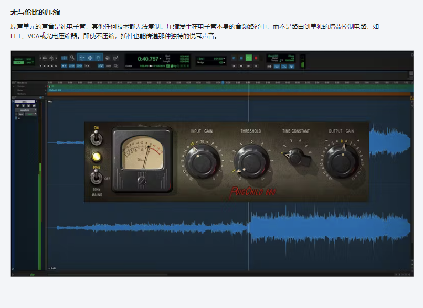Select the Grabber hand tool
Image resolution: width=423 pixels, height=308 pixels.
coord(99,58)
